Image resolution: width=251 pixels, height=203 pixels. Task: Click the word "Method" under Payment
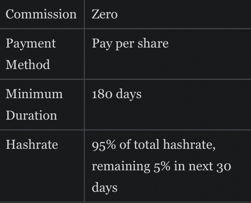[28, 64]
